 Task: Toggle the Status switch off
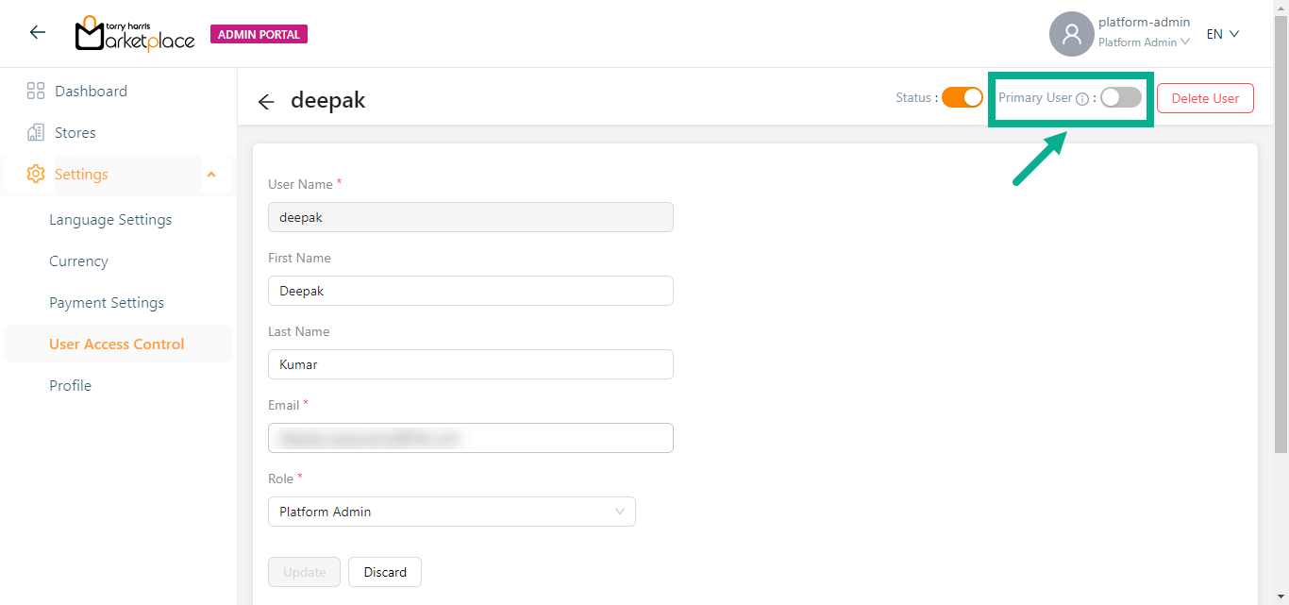coord(963,97)
